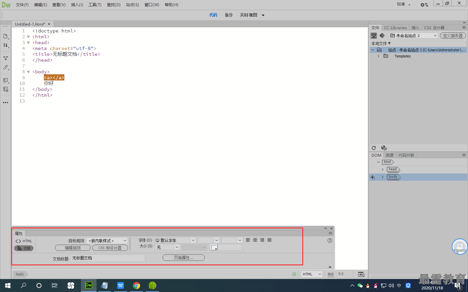Click Remove Comment icon
The width and height of the screenshot is (468, 292).
coord(6,90)
